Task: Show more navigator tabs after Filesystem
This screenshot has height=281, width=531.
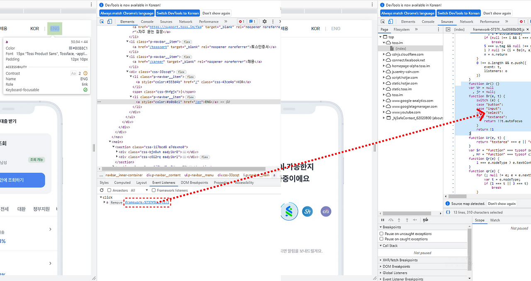Action: tap(416, 29)
